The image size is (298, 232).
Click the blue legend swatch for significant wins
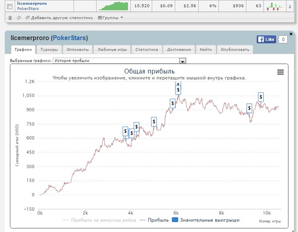tap(175, 220)
